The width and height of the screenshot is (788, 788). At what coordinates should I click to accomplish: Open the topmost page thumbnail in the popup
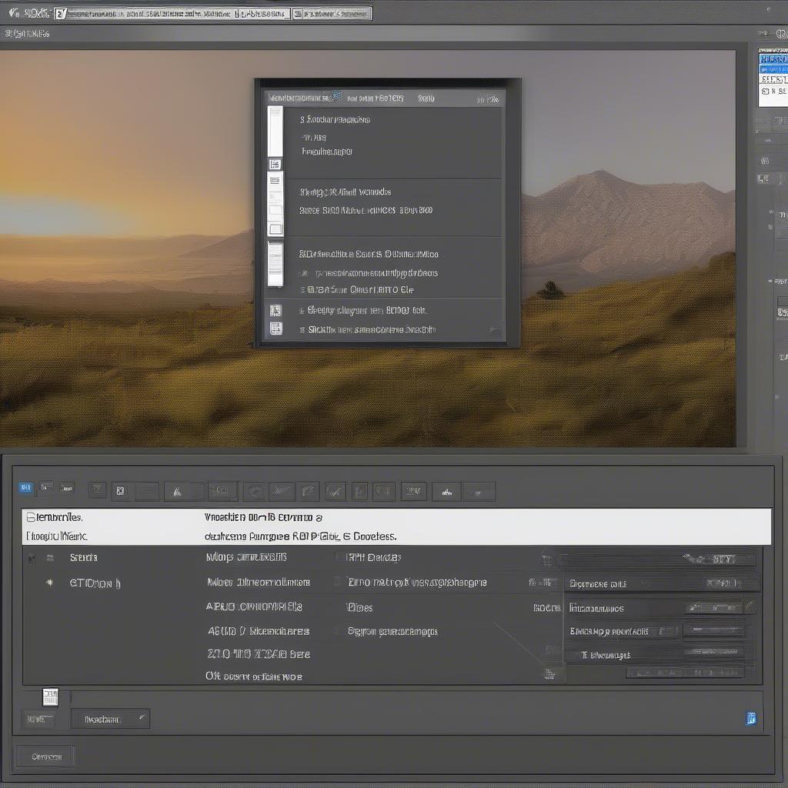point(275,131)
